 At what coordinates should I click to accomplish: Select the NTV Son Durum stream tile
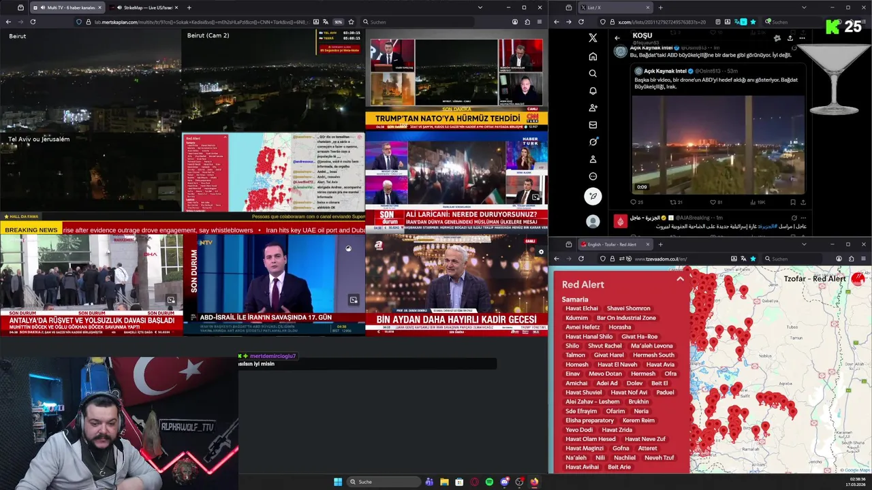[x=274, y=285]
